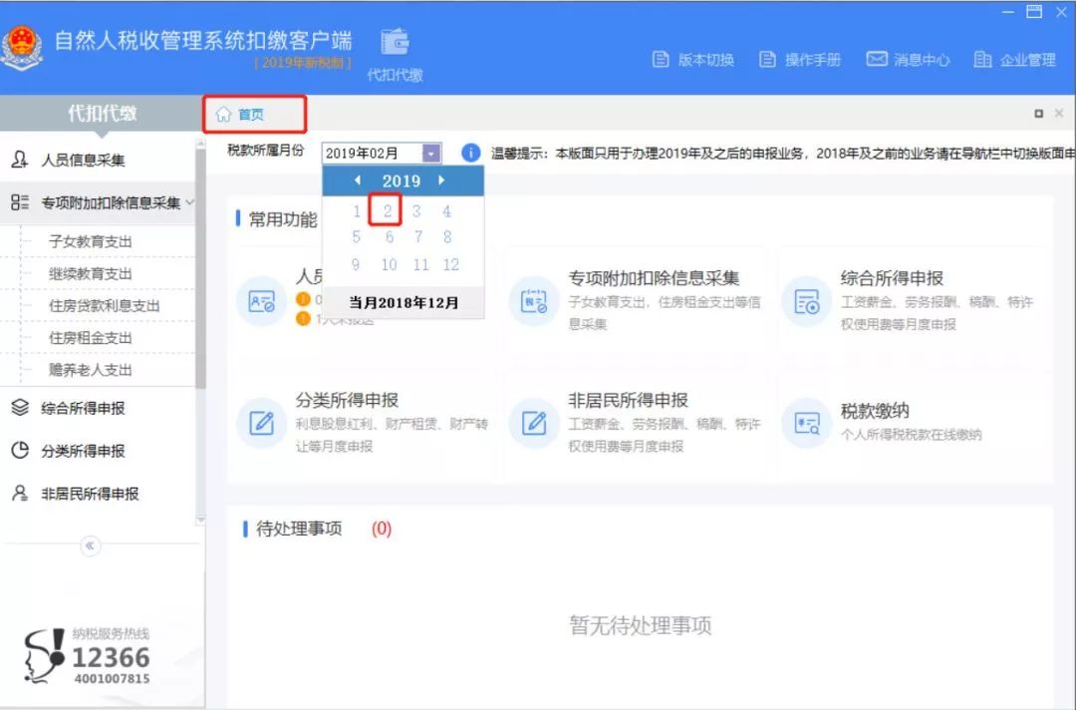Open the 分类所得申报 card icon
This screenshot has width=1076, height=710.
(x=261, y=424)
